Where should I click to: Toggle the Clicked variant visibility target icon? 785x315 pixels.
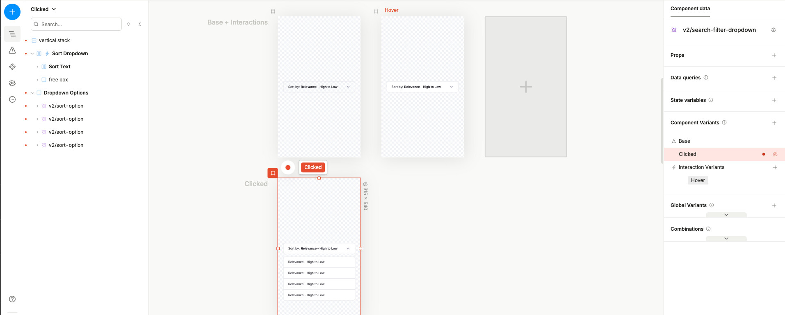775,154
